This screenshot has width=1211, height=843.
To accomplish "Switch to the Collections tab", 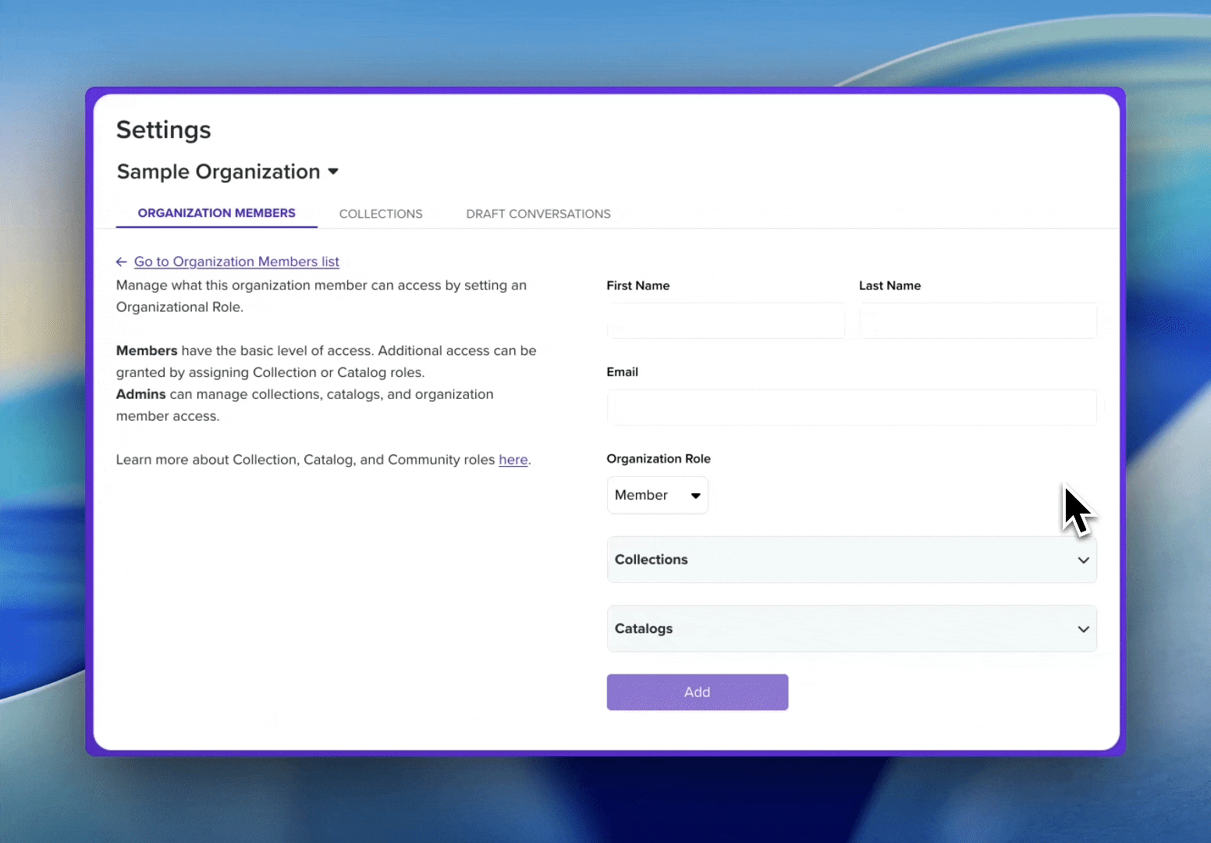I will pos(381,214).
